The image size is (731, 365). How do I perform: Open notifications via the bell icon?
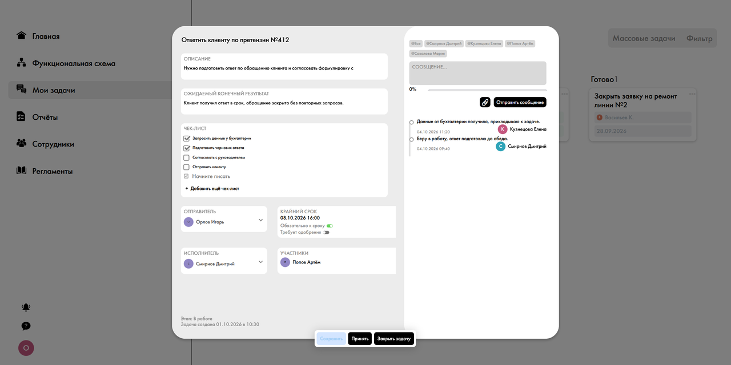tap(26, 307)
